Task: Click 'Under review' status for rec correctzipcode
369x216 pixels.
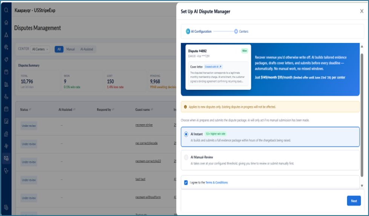Action: click(29, 144)
